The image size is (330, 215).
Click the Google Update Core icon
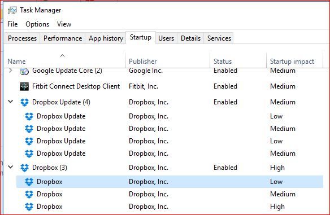tap(24, 72)
